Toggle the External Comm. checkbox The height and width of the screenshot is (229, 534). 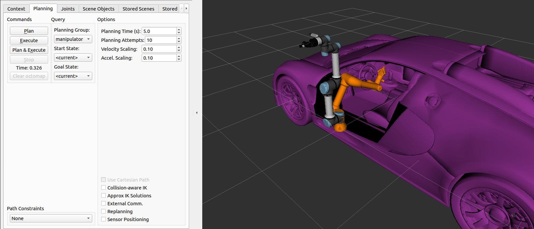[103, 204]
